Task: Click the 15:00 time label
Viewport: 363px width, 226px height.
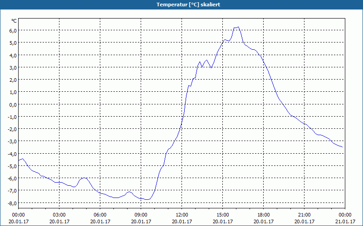Action: click(223, 215)
